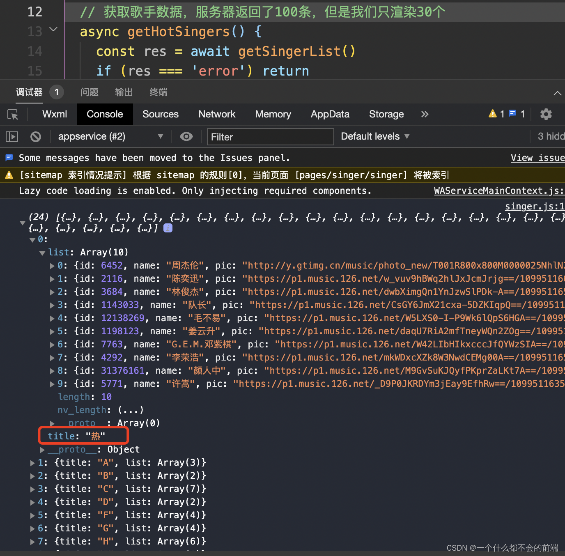This screenshot has width=565, height=556.
Task: Toggle the console sidebar panel icon
Action: [x=12, y=136]
